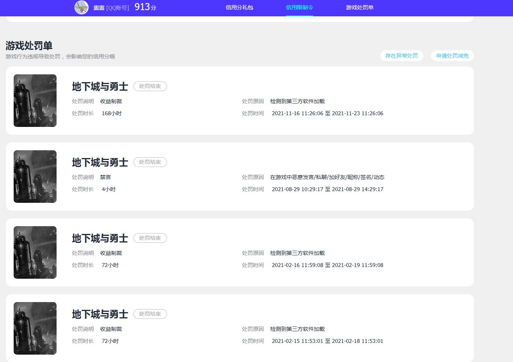
Task: Click the 处罚结束 badge on the 2021-02-15 record
Action: point(150,314)
